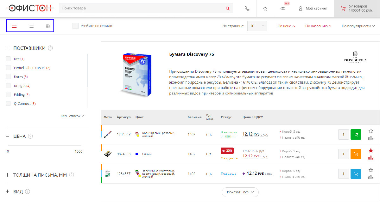
Task: Switch to the detailed list view icon
Action: click(31, 26)
